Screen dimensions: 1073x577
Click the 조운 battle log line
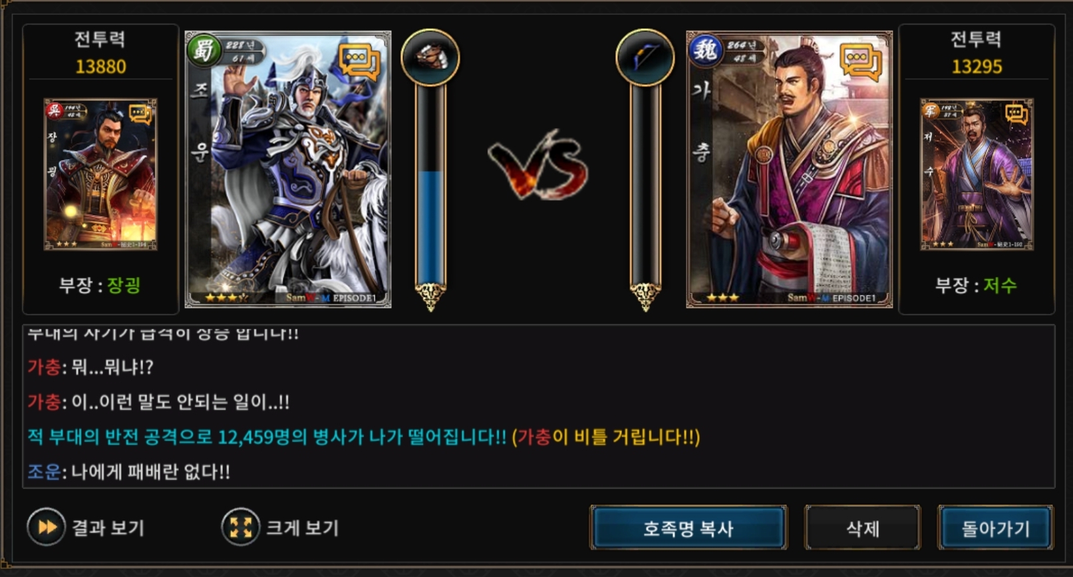click(x=128, y=472)
